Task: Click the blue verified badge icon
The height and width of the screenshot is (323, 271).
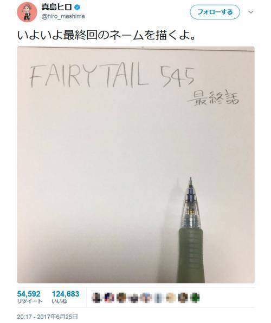Action: [78, 8]
